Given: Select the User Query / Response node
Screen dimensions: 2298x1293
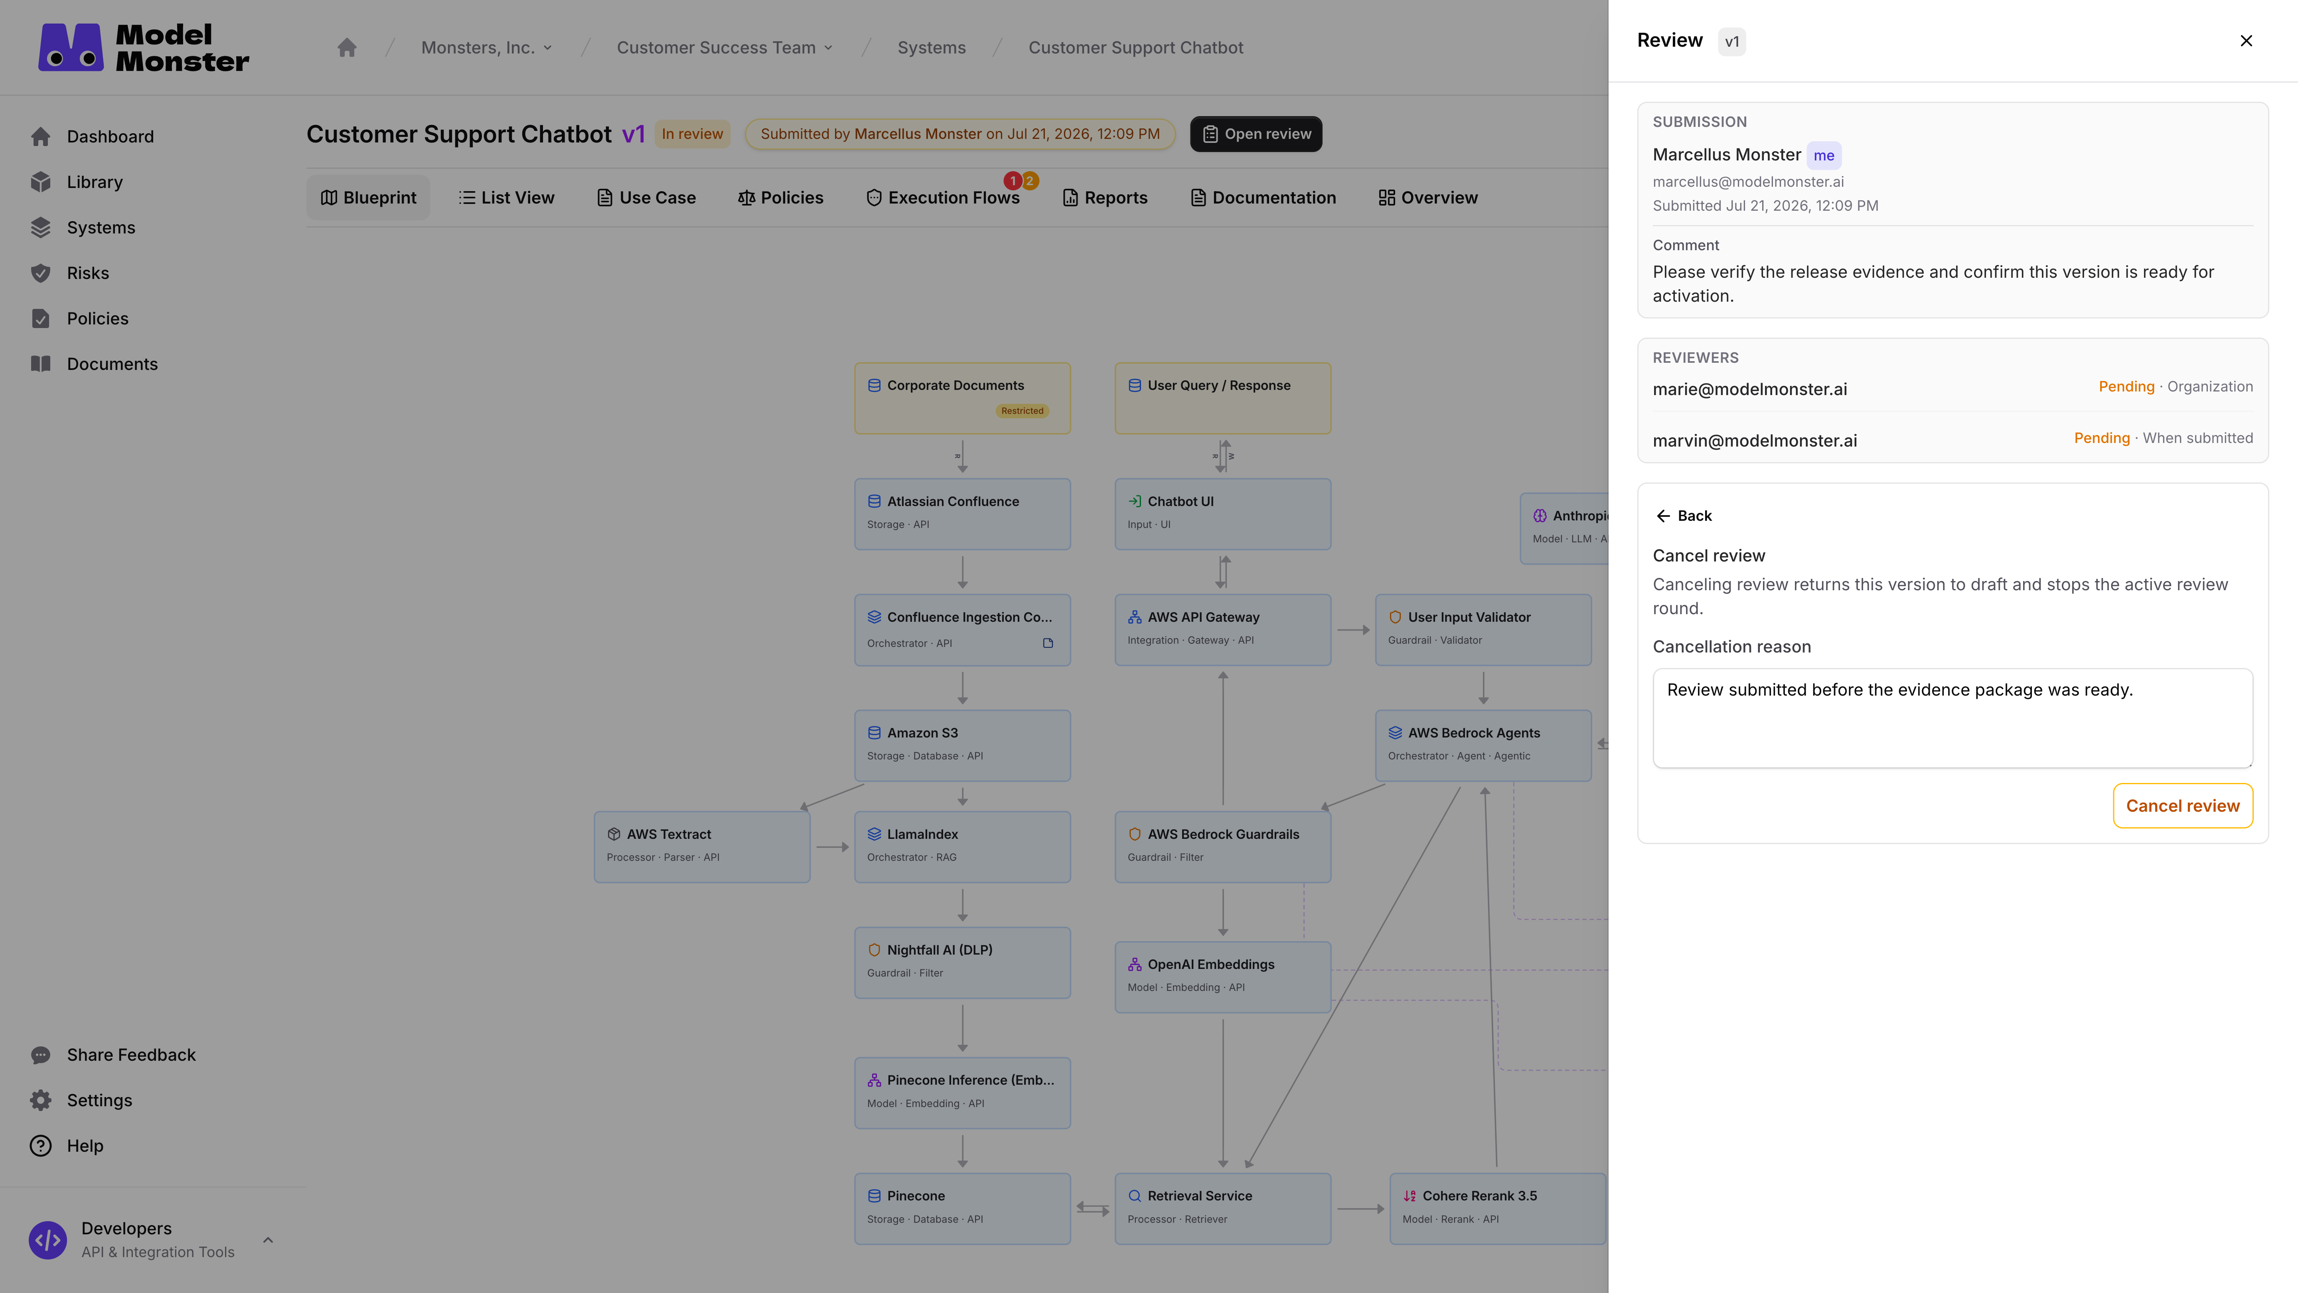Looking at the screenshot, I should (x=1223, y=398).
